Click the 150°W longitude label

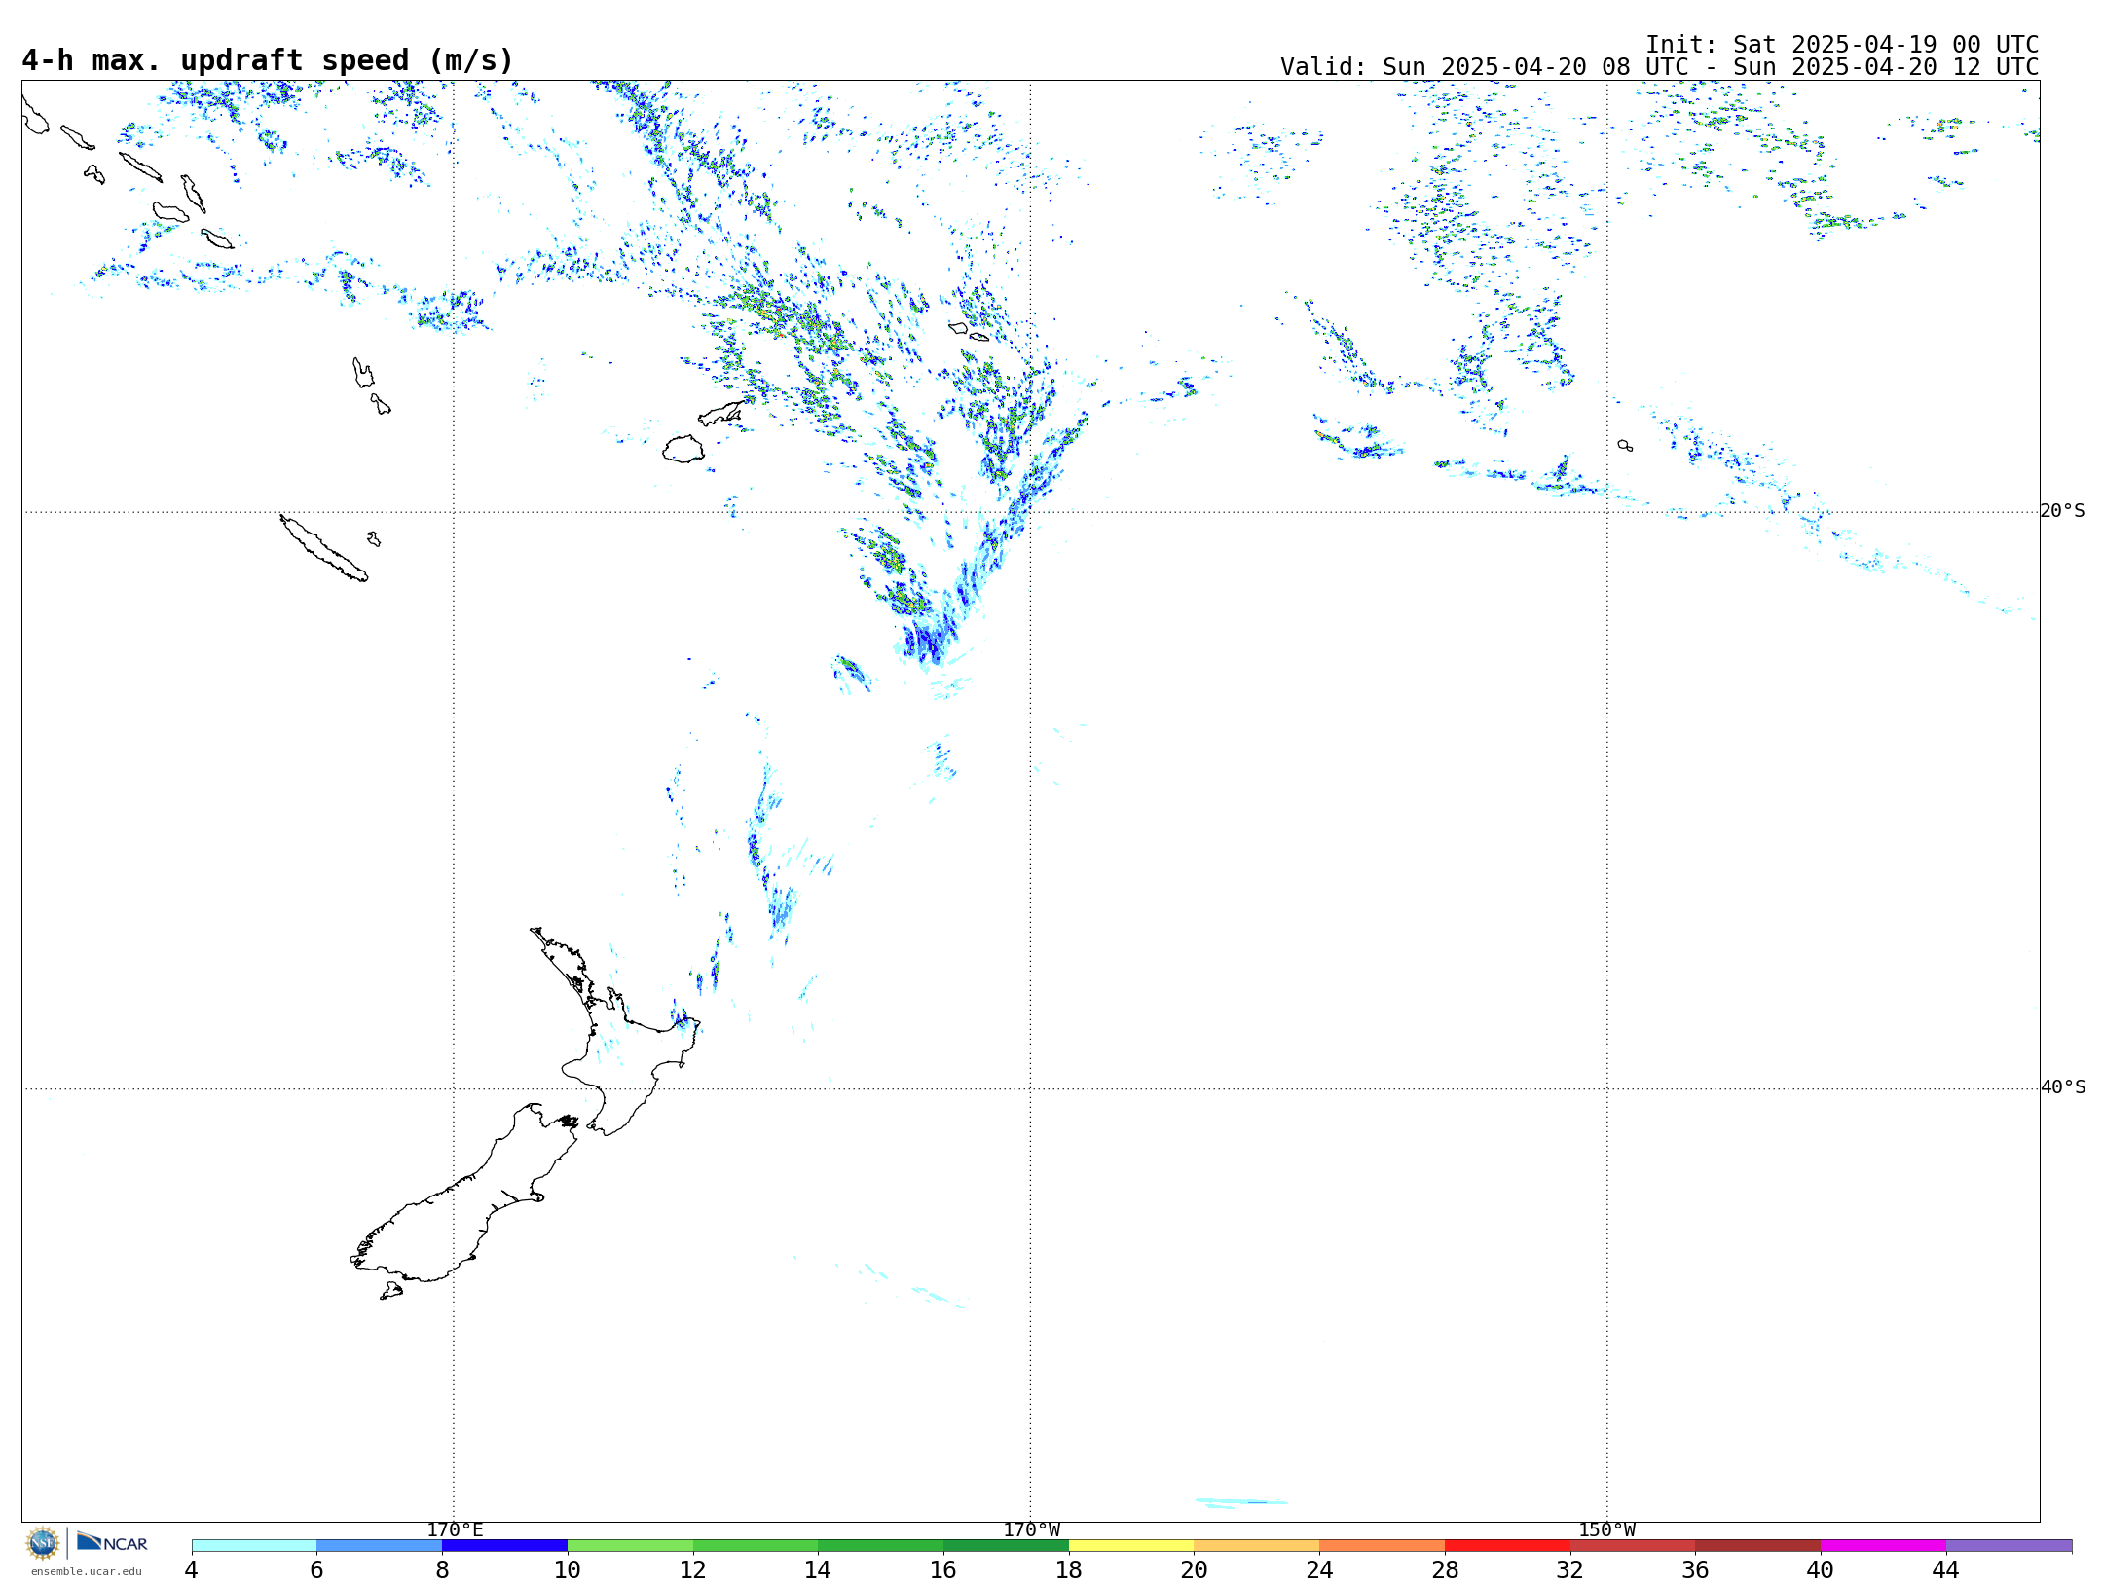coord(1607,1530)
